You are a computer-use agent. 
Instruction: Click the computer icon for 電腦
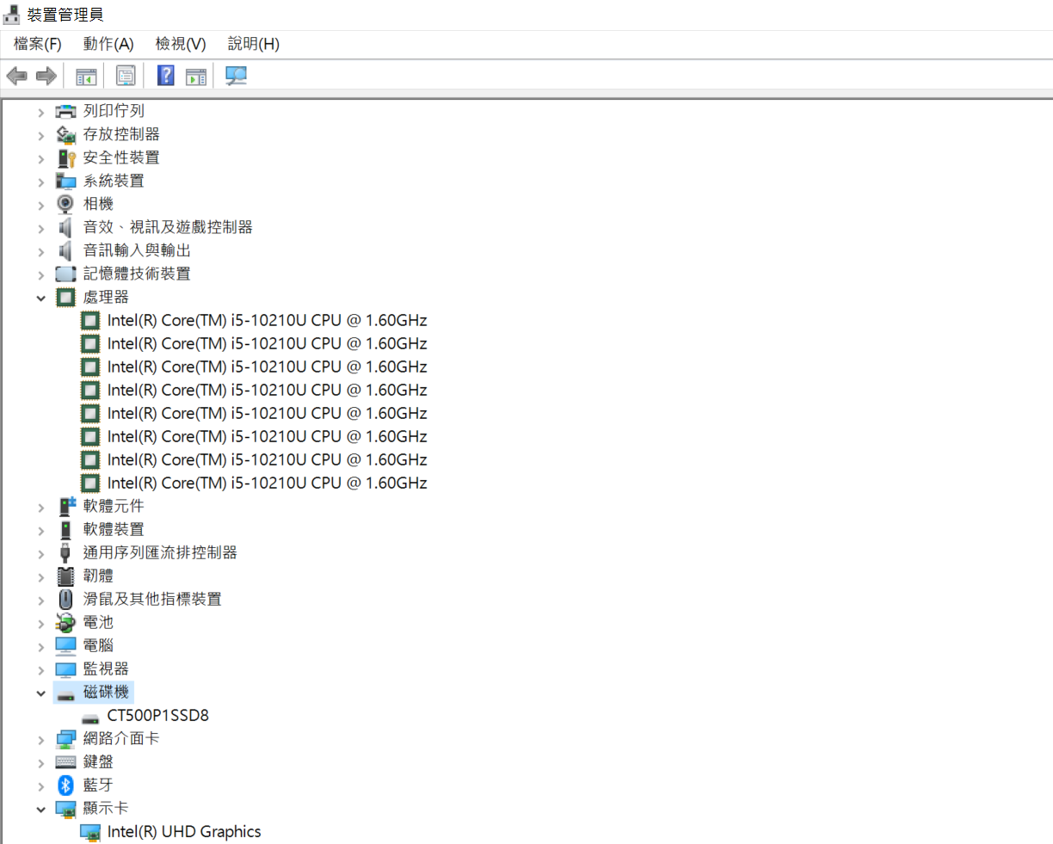[65, 645]
